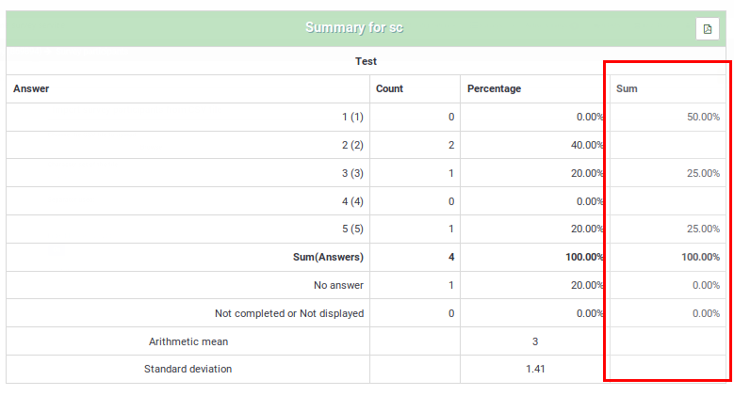Click the Sum column header
Image resolution: width=734 pixels, height=396 pixels.
[x=627, y=88]
